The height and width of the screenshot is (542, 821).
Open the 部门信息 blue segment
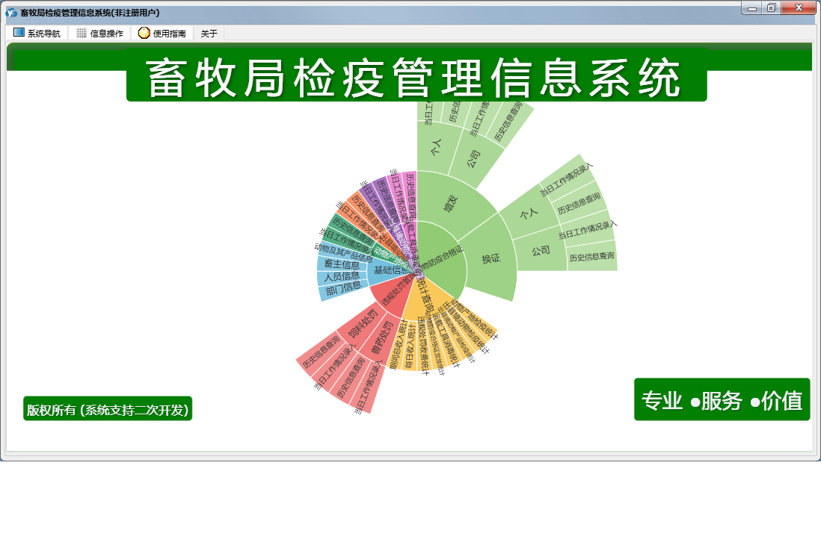click(x=343, y=288)
